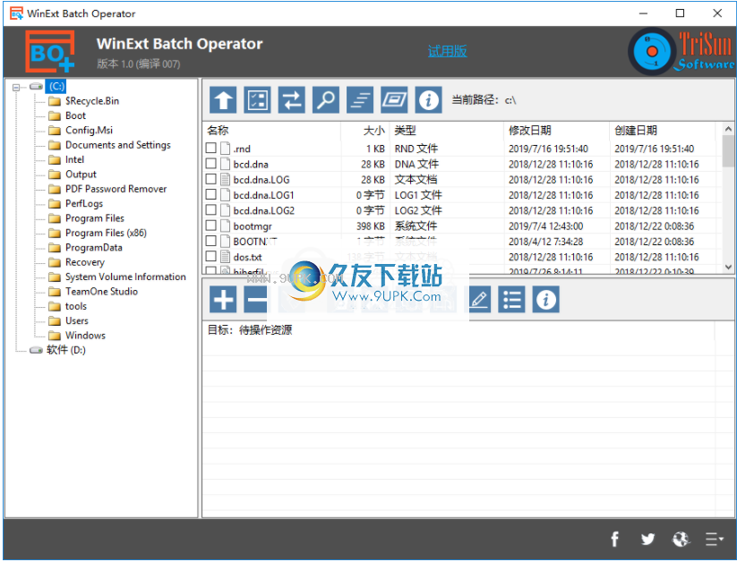Screen dimensions: 737x562
Task: Open the Boot folder
Action: [75, 115]
